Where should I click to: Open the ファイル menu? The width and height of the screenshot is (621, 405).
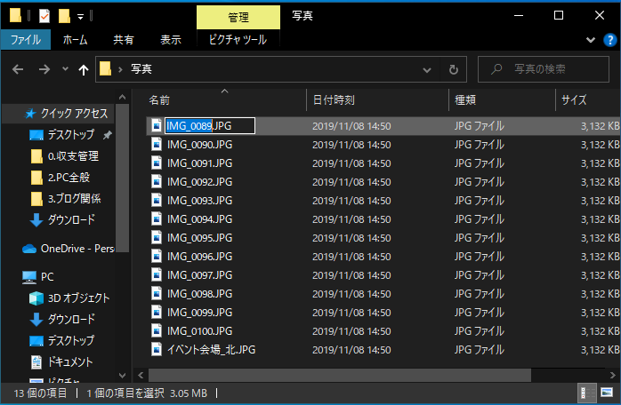tap(26, 40)
